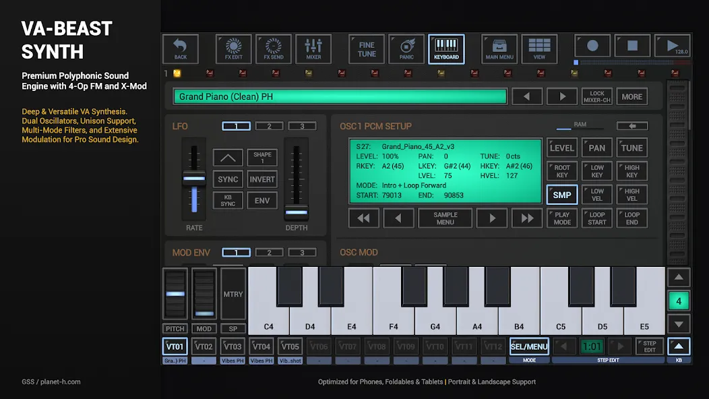Toggle LFO Invert
The width and height of the screenshot is (709, 399).
point(262,179)
